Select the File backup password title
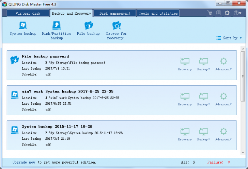248x169 pixels. pyautogui.click(x=45, y=56)
